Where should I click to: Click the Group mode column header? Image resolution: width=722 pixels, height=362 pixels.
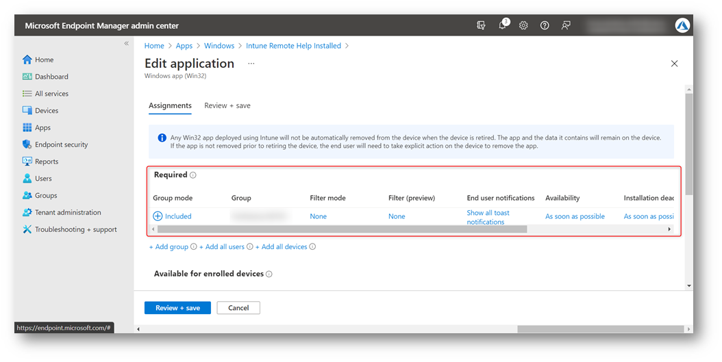[173, 198]
